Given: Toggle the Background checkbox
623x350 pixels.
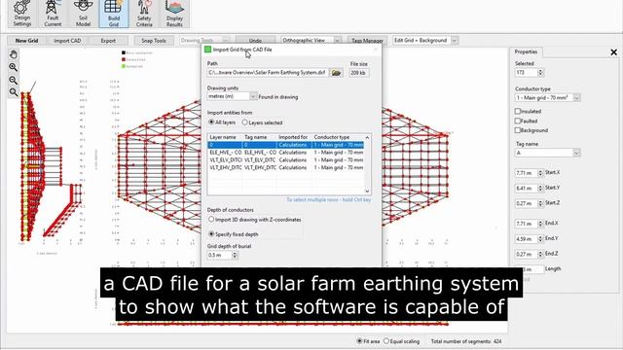Looking at the screenshot, I should 517,130.
